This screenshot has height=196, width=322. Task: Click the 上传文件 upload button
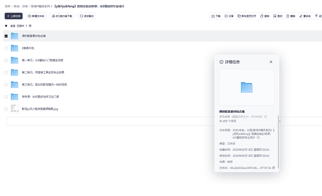click(x=14, y=16)
